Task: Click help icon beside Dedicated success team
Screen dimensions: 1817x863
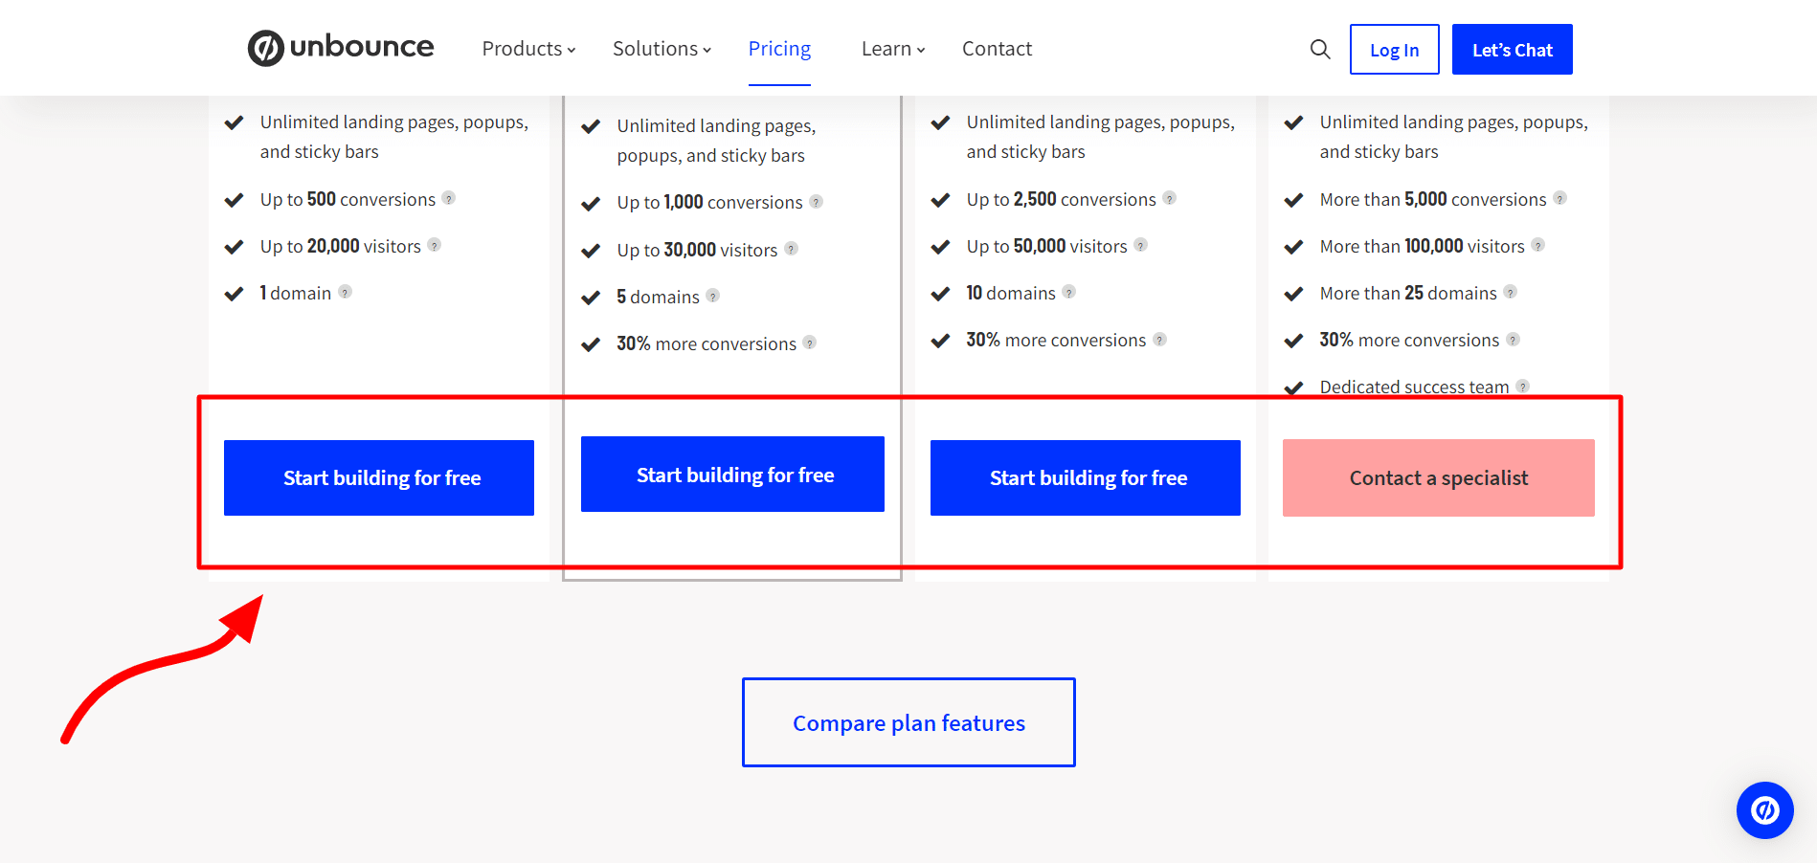Action: coord(1522,387)
